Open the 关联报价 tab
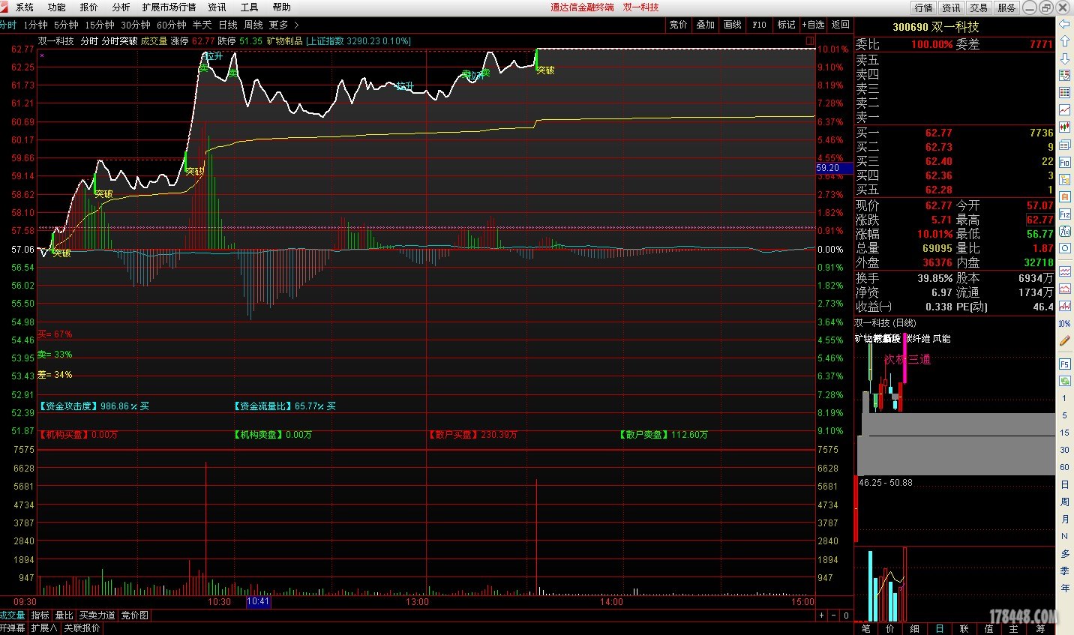This screenshot has width=1074, height=635. point(82,628)
